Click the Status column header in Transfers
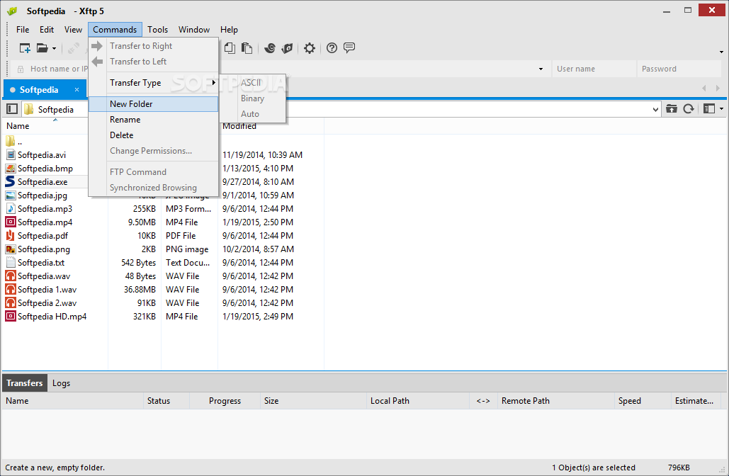The image size is (729, 476). point(166,401)
